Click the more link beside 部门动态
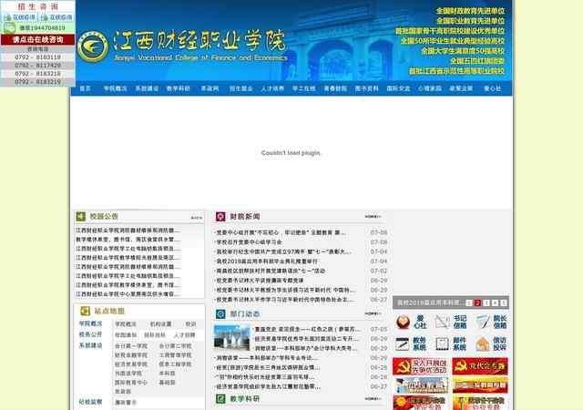Viewport: 583px width, 410px height. pos(373,313)
